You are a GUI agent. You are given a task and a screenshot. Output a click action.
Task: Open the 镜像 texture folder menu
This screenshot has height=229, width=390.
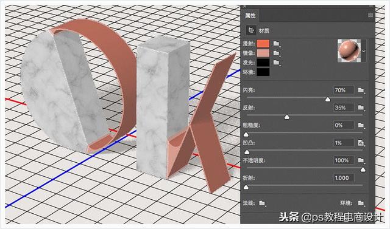(277, 53)
